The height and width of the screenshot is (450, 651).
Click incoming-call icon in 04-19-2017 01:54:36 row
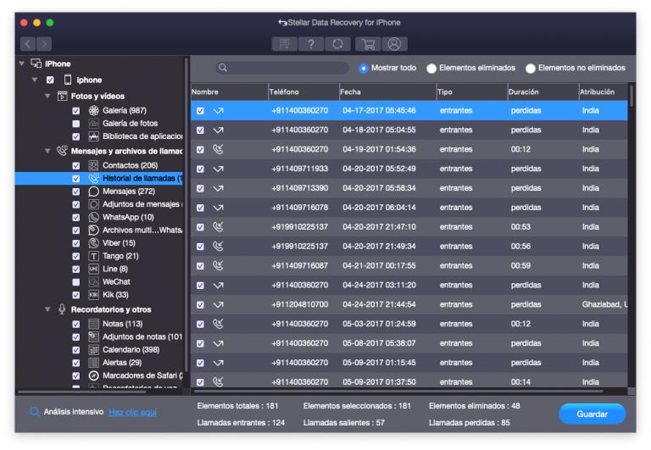tap(219, 149)
